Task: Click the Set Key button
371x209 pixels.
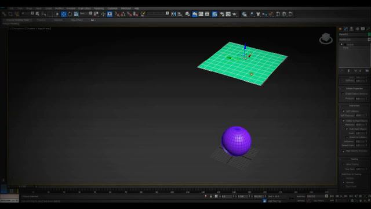Action: [x=301, y=201]
